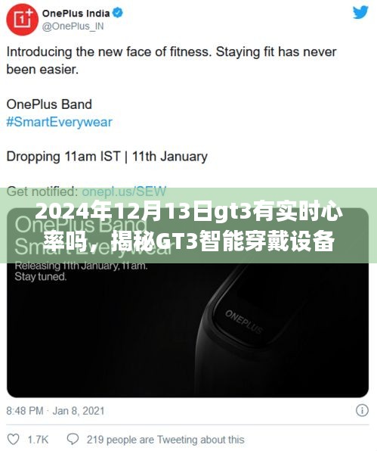Click the Releasing 11th January caption
This screenshot has width=377, height=451.
(x=81, y=271)
